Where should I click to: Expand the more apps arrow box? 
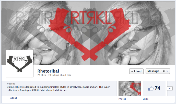coord(170,89)
